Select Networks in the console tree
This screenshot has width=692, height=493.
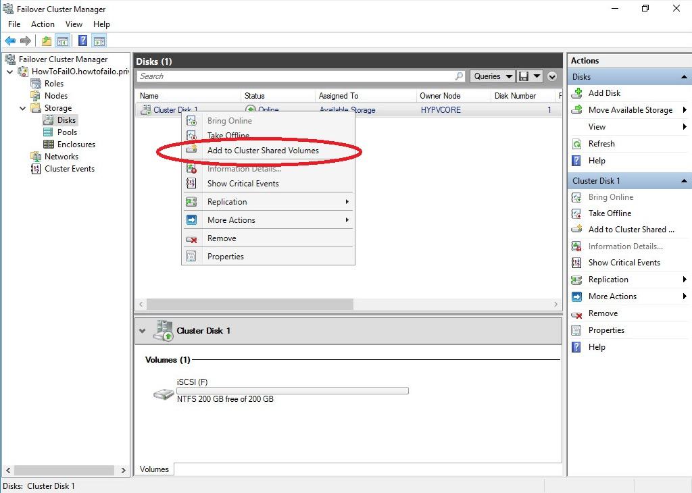pyautogui.click(x=61, y=157)
